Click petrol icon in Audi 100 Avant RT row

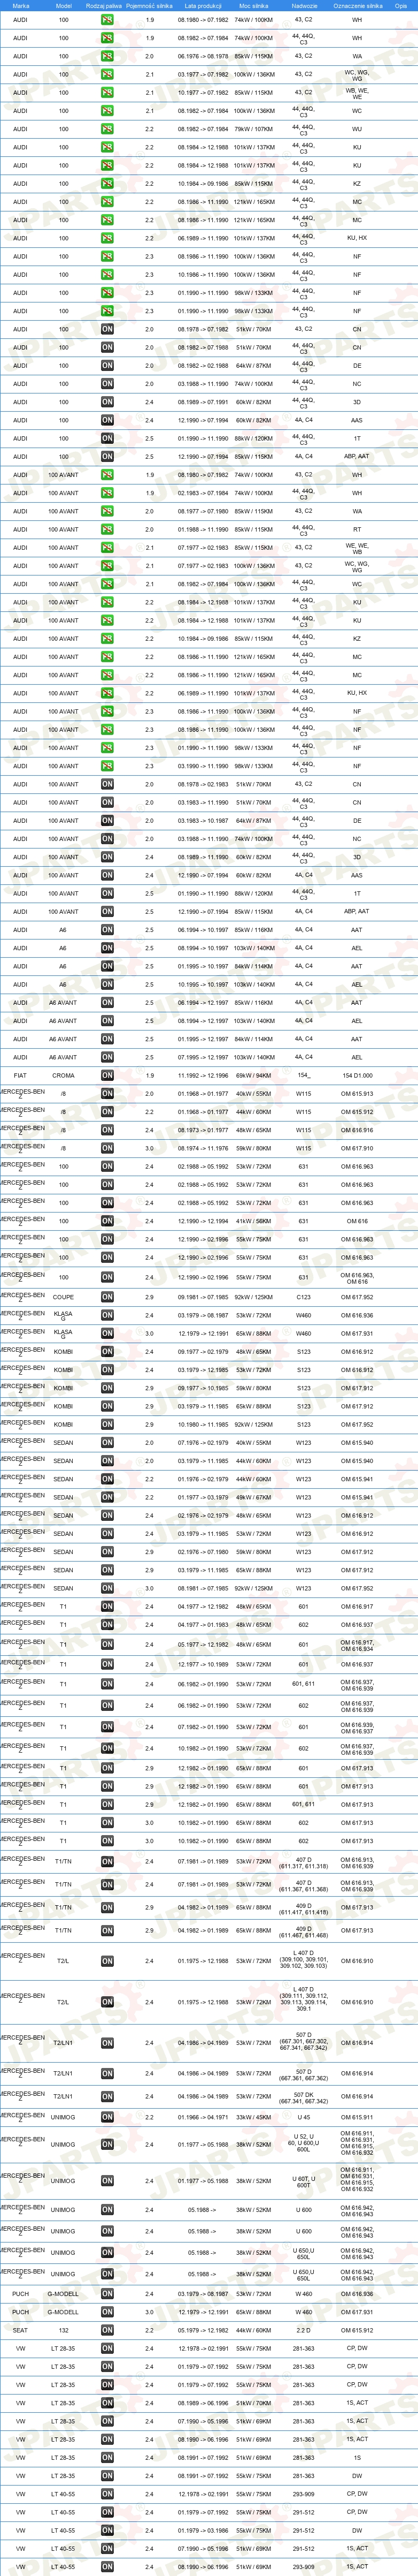tap(107, 529)
